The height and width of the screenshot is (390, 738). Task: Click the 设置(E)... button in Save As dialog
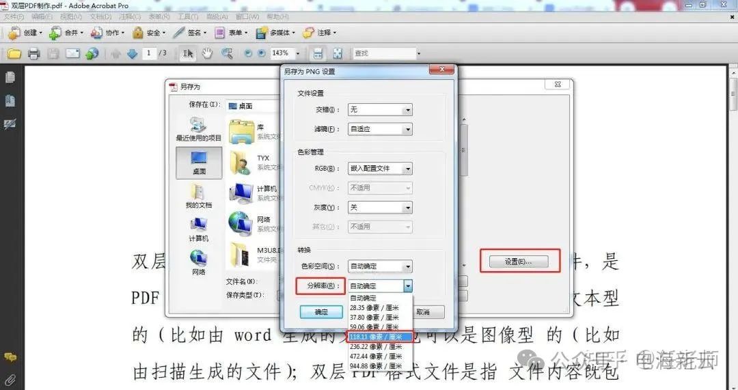(519, 262)
